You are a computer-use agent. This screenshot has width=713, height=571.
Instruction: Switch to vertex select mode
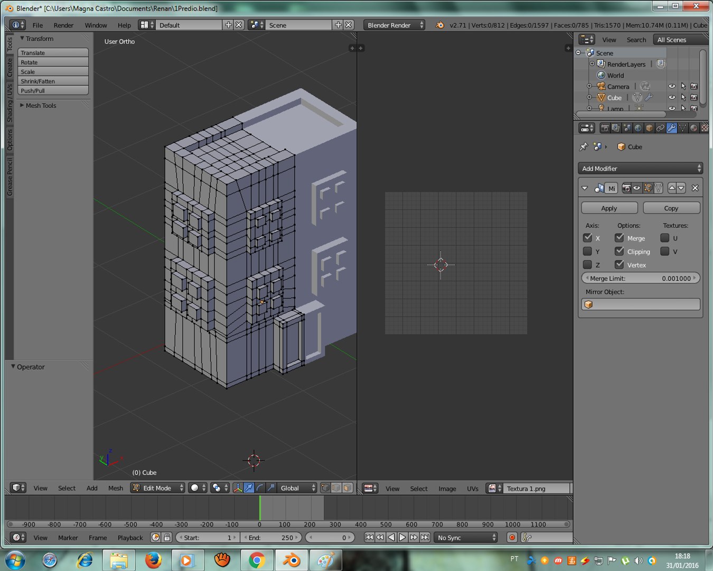pos(325,487)
